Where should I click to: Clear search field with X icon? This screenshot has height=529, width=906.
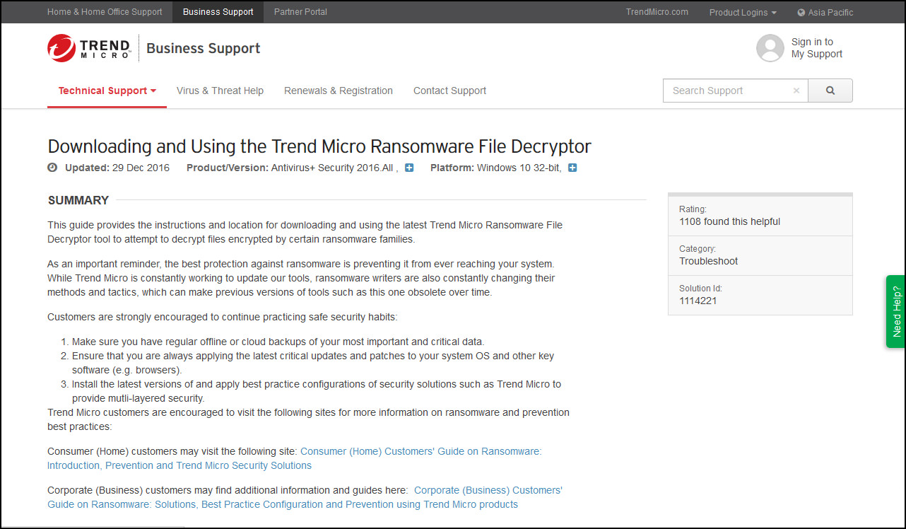point(796,91)
